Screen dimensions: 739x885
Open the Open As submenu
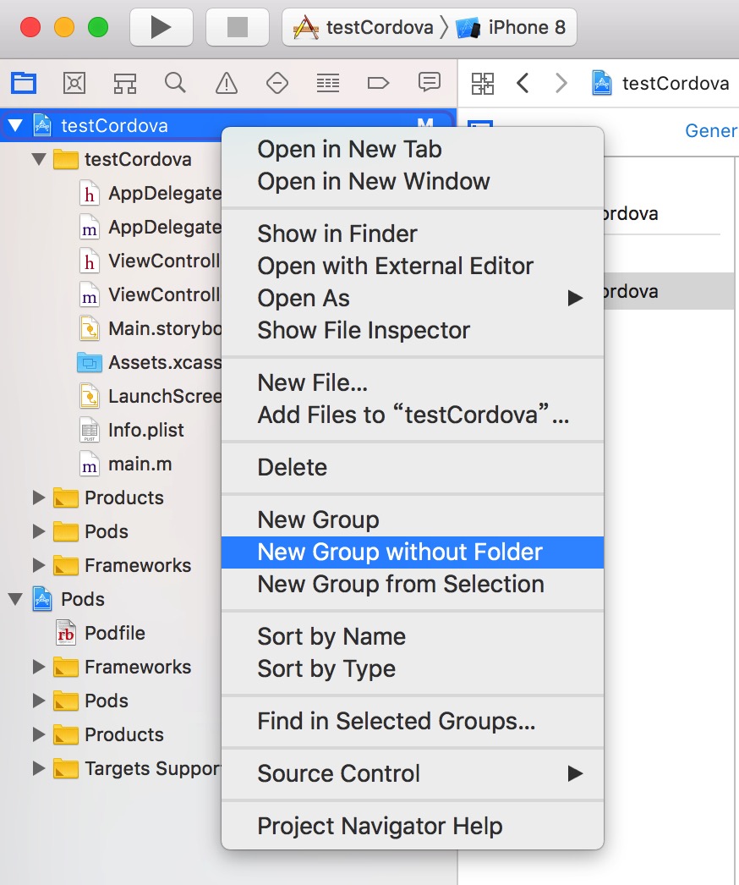(x=413, y=298)
